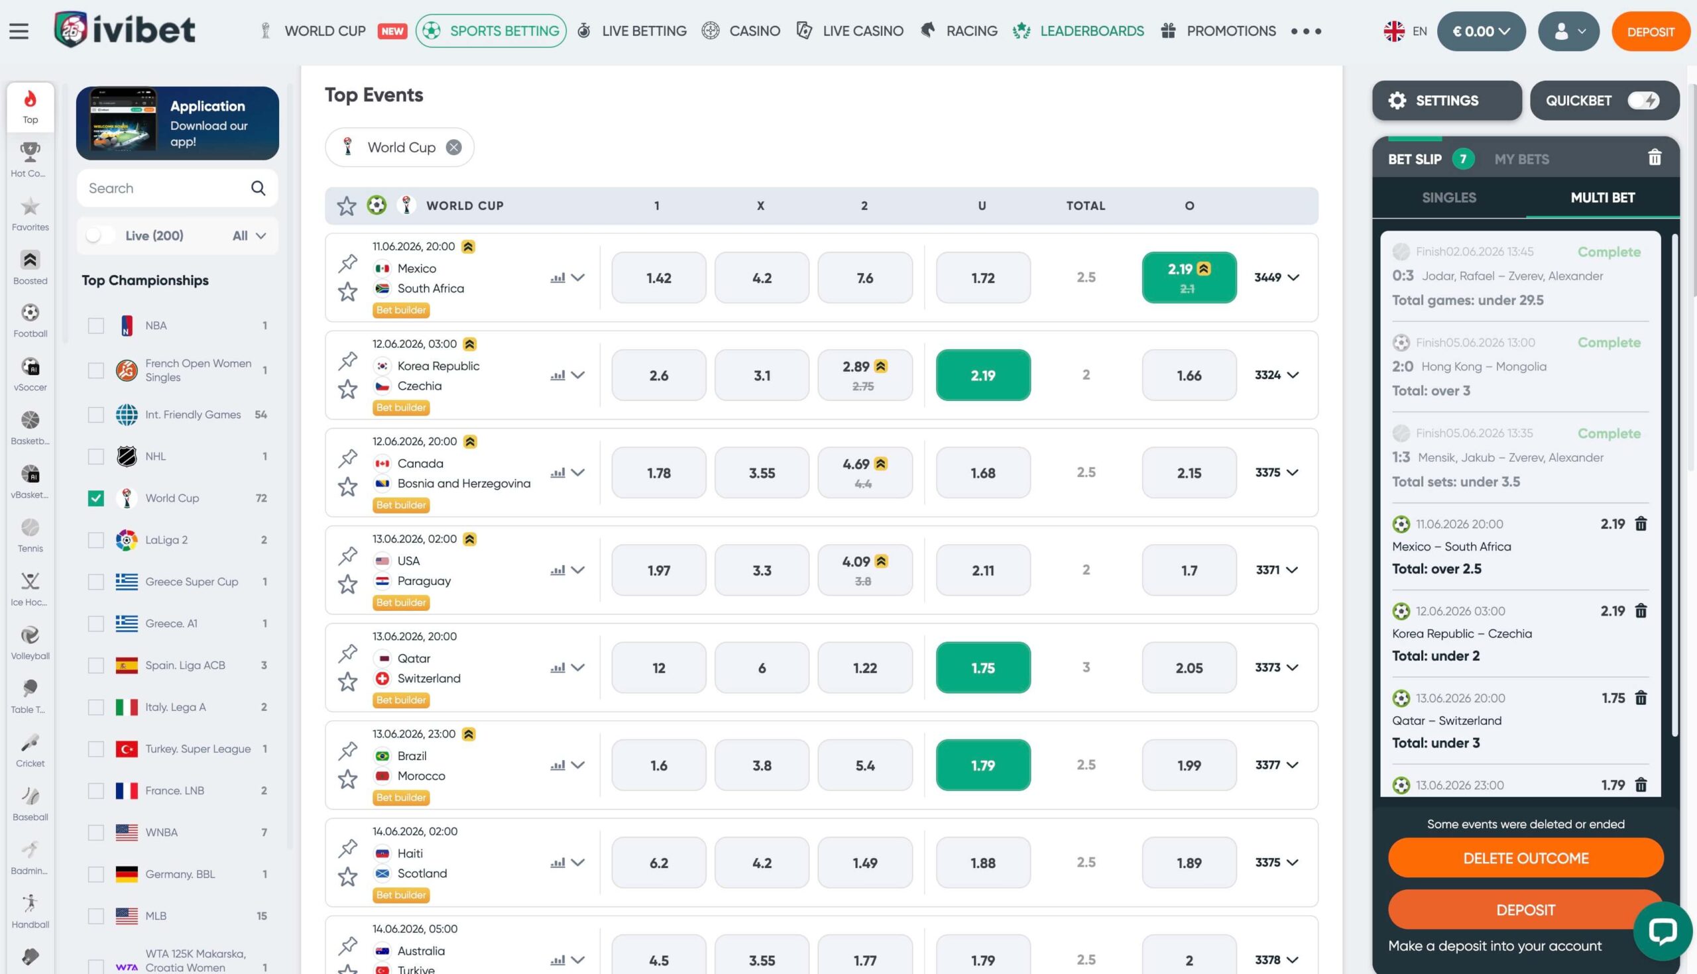Open Bet builder for Brazil vs Morocco
1697x974 pixels.
tap(401, 797)
